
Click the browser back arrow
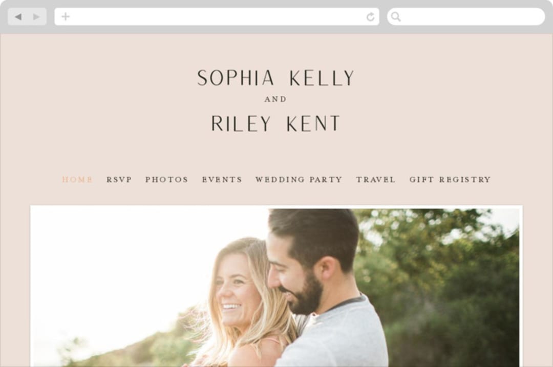coord(18,16)
